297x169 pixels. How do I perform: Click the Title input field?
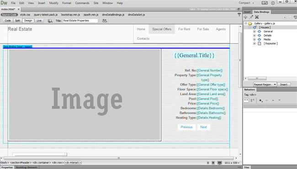click(80, 21)
